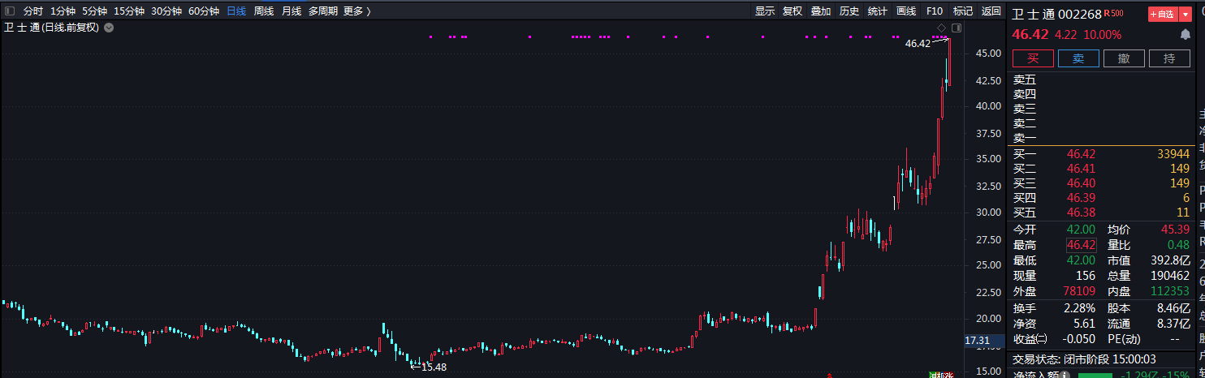Click the 46.42 high price chart label
This screenshot has height=378, width=1205.
tap(918, 44)
